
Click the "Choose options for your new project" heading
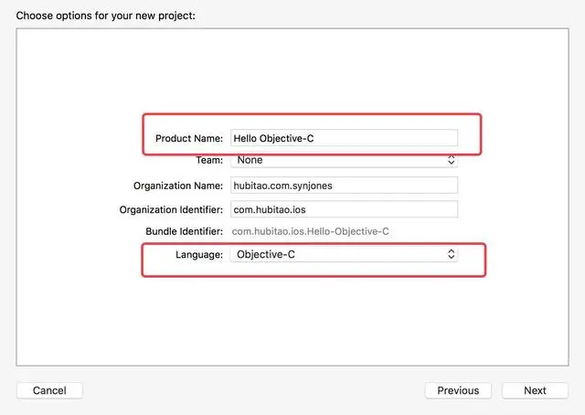tap(105, 16)
